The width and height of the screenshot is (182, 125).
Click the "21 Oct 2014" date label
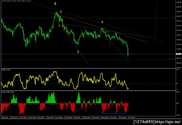[x=23, y=117]
